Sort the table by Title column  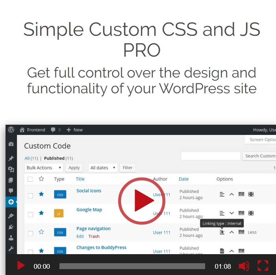coord(80,179)
